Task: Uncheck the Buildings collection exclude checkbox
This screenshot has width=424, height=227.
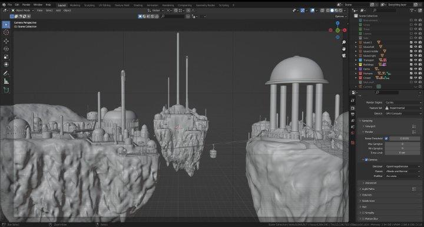Action: (x=411, y=64)
